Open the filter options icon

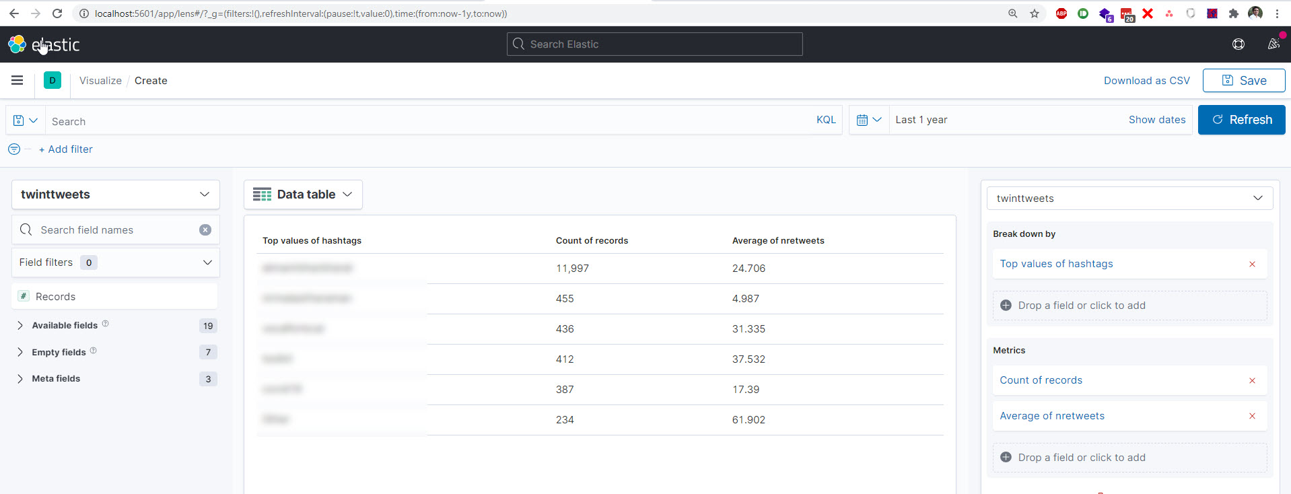(14, 149)
